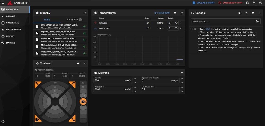Click green check on zestaw_Whoop_Canopy row
The image size is (265, 126).
point(84,40)
